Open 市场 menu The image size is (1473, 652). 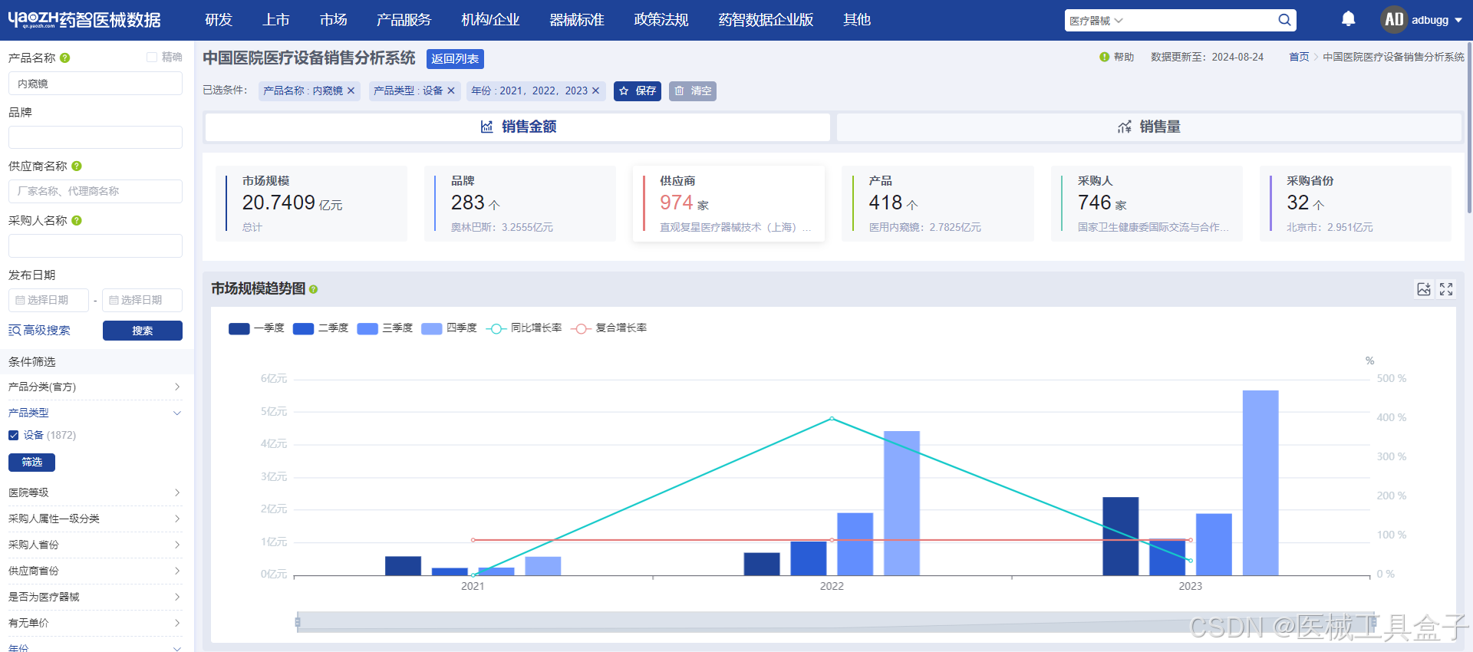pos(334,20)
